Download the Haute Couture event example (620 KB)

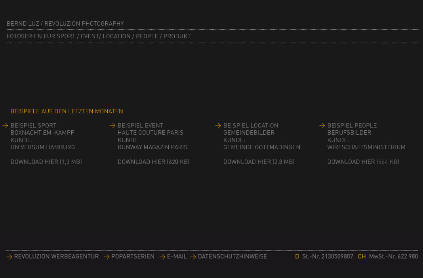pyautogui.click(x=153, y=162)
